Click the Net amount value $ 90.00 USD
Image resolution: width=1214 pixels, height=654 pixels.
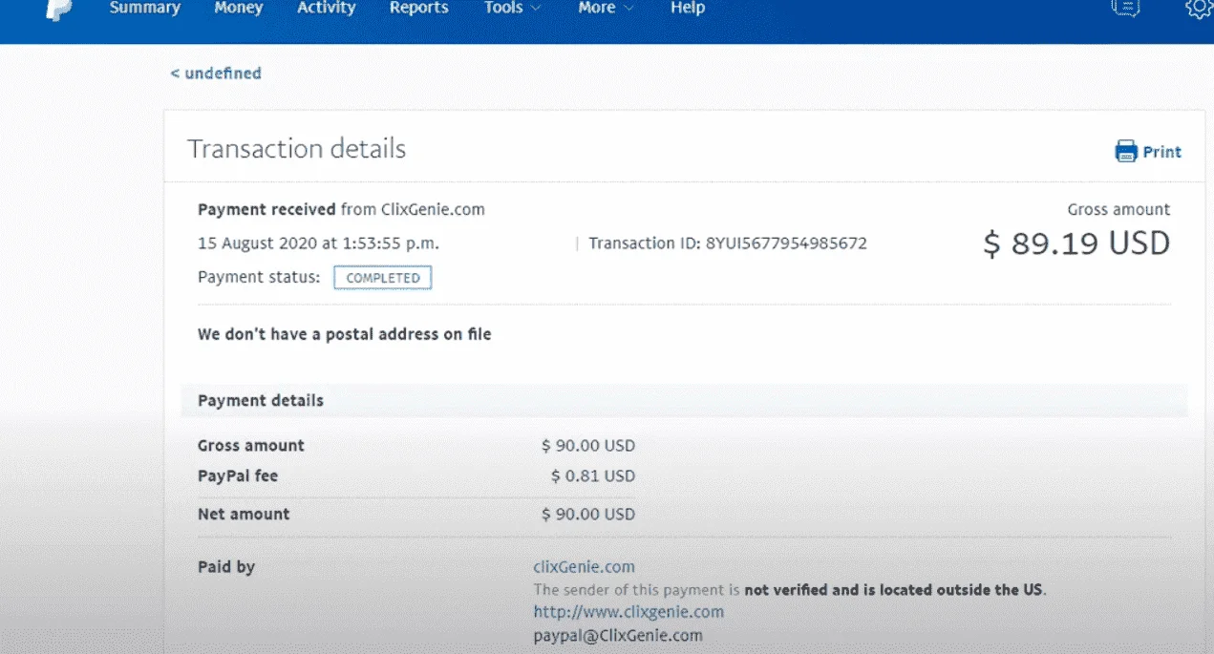coord(588,515)
